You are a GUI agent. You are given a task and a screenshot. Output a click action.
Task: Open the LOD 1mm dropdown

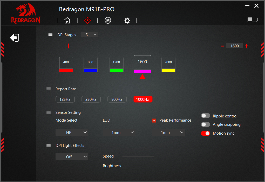(x=119, y=133)
